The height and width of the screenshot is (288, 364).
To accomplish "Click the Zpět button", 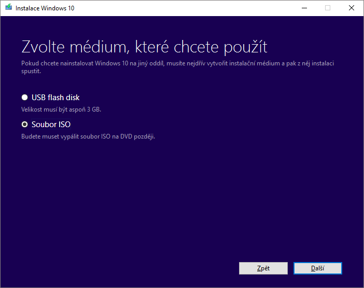I will [263, 268].
